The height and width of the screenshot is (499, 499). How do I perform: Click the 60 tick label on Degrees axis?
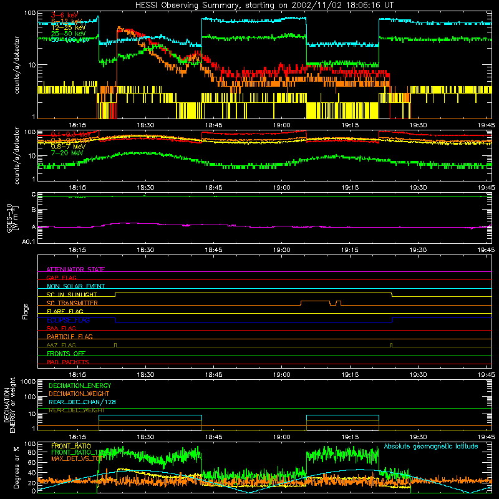pos(32,462)
